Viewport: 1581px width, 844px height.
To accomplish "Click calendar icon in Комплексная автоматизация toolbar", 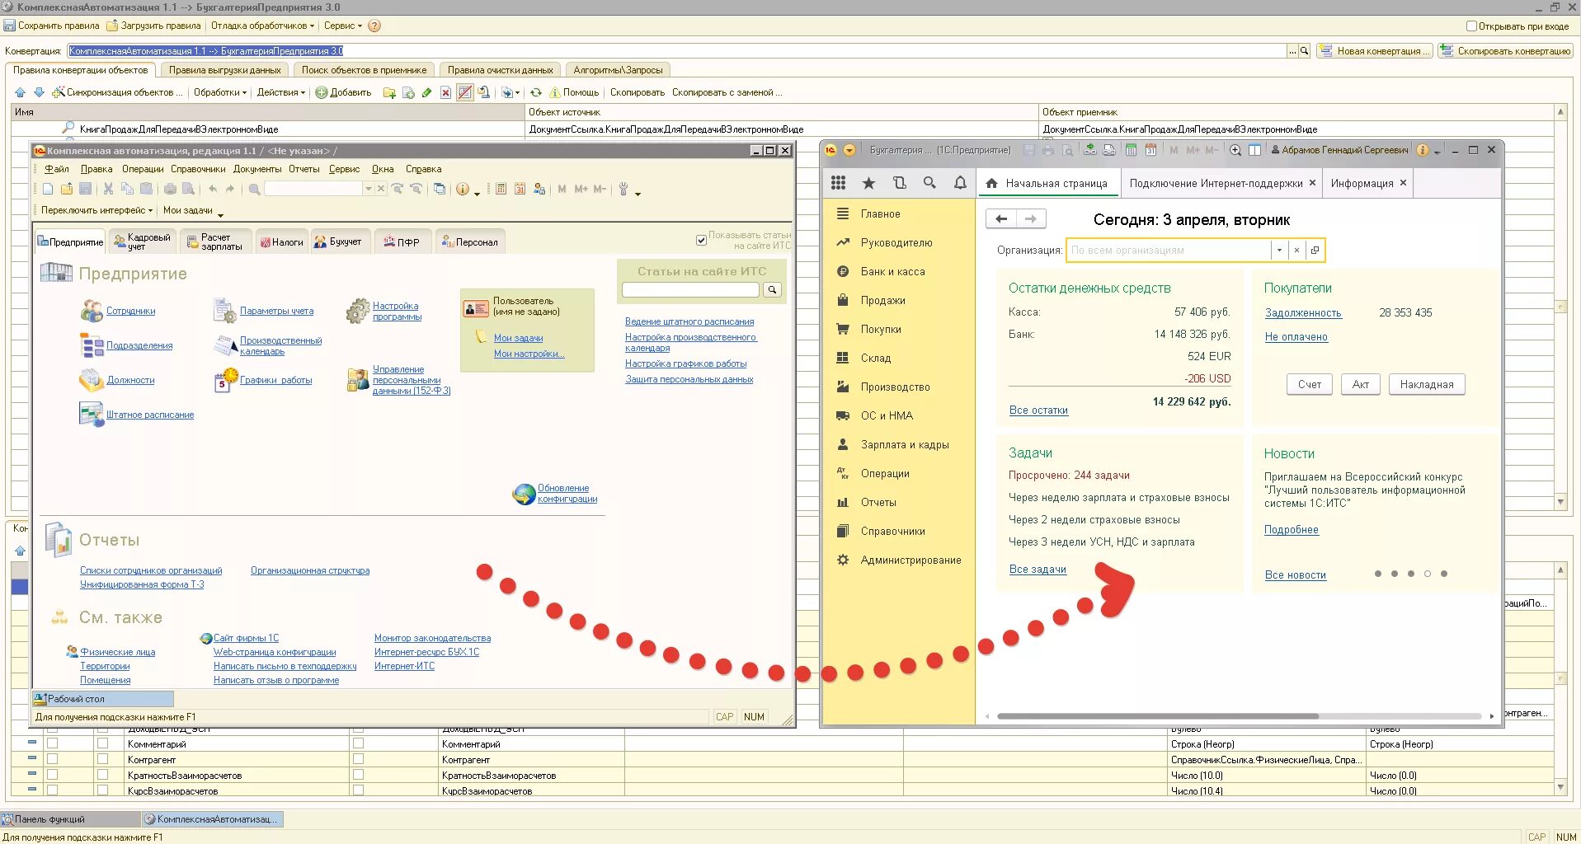I will pyautogui.click(x=520, y=189).
